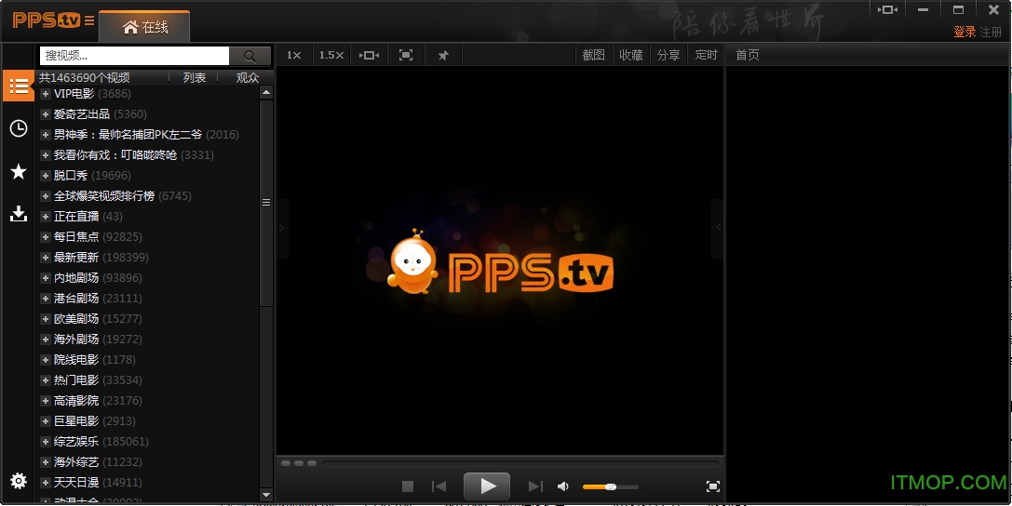
Task: Open the settings gear icon
Action: [x=18, y=480]
